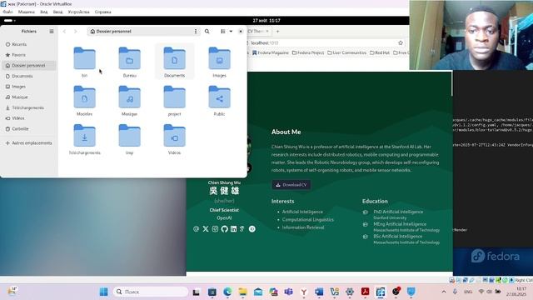533x300 pixels.
Task: Bookmark this page with star icon
Action: click(401, 42)
